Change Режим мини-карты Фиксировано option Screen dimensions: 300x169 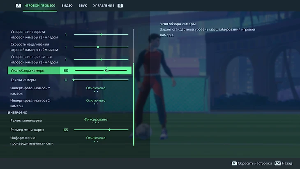pyautogui.click(x=96, y=119)
